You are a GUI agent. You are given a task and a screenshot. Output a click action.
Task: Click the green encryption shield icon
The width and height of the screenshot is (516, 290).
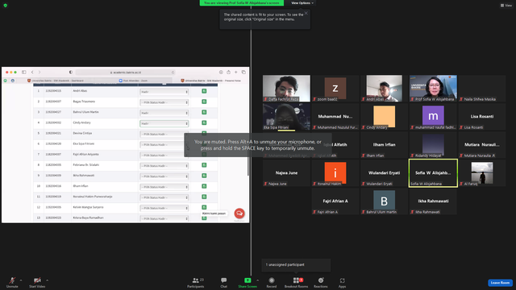coord(6,6)
